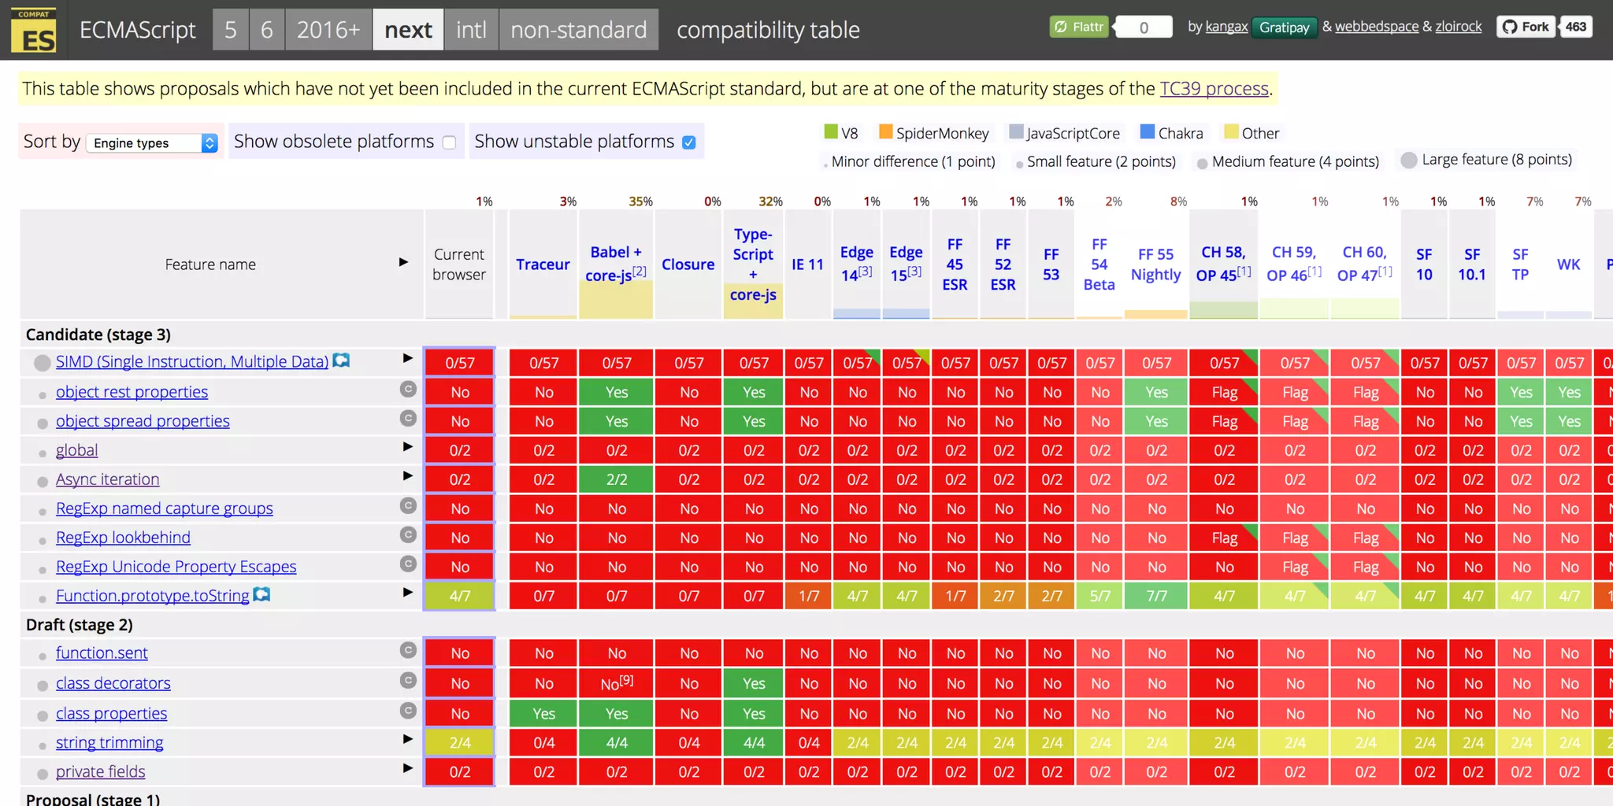Click the Babel + core-js column header
Viewport: 1613px width, 806px height.
tap(616, 264)
